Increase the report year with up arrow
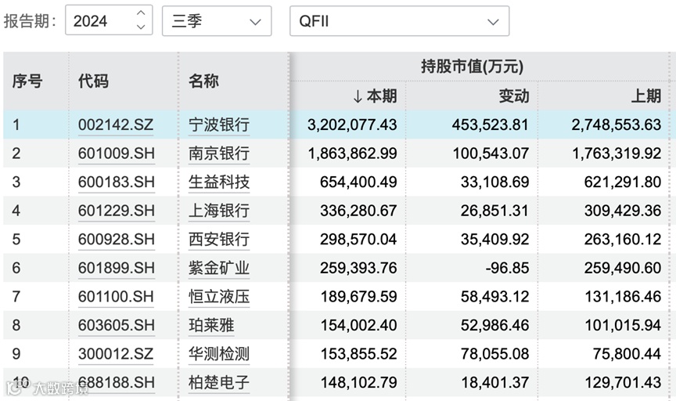The height and width of the screenshot is (401, 676). pyautogui.click(x=141, y=13)
